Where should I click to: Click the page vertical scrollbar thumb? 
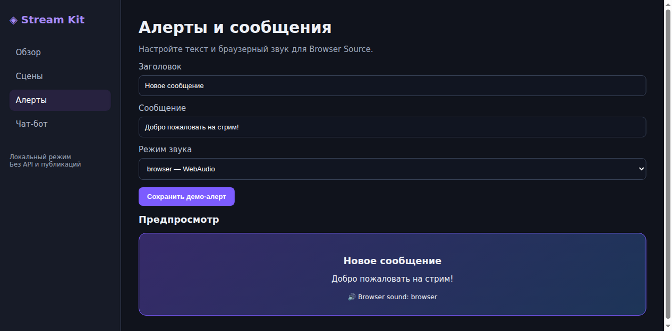tap(668, 164)
